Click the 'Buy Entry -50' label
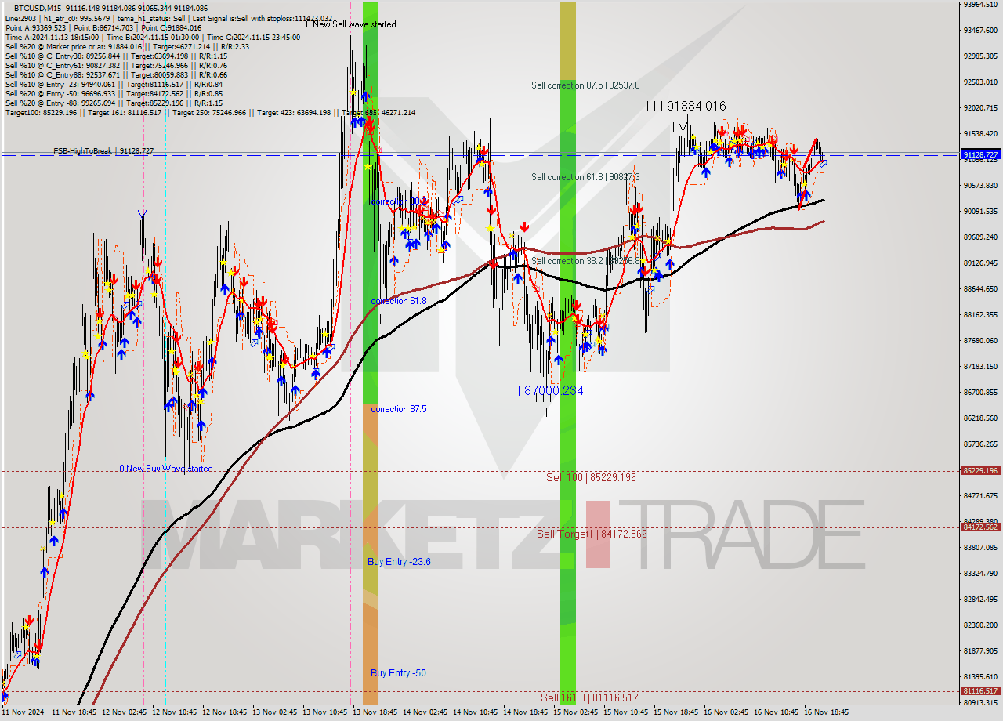This screenshot has height=721, width=1003. 398,673
